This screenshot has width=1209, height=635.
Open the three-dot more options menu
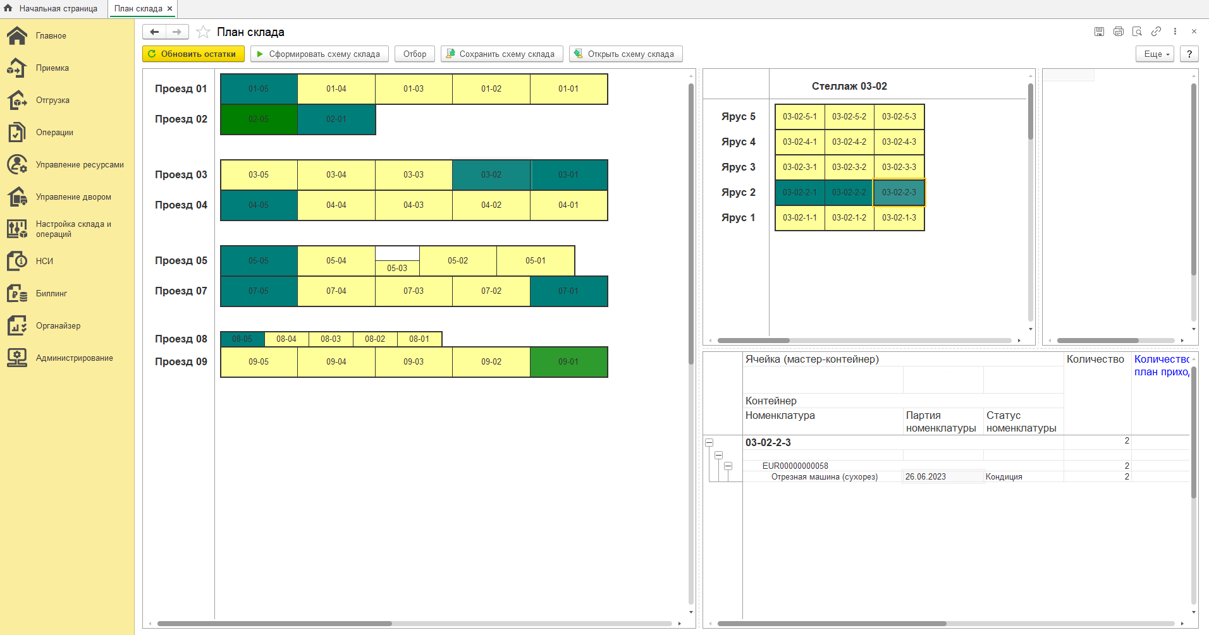point(1175,32)
